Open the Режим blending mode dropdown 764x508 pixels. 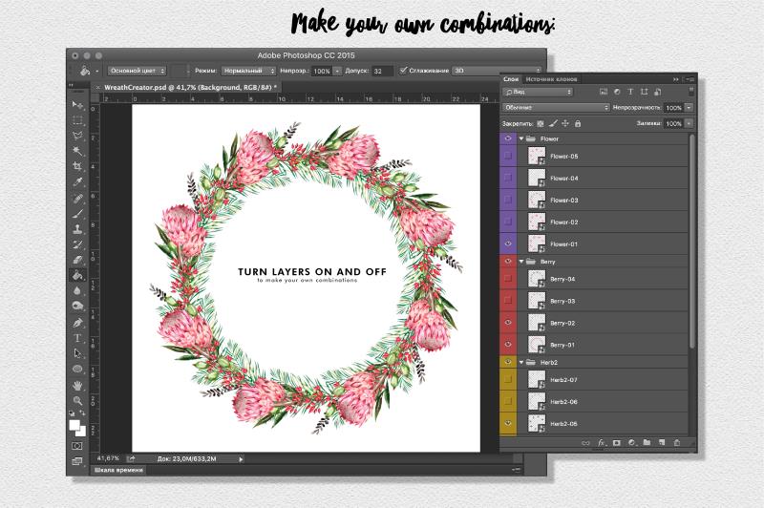(x=248, y=71)
